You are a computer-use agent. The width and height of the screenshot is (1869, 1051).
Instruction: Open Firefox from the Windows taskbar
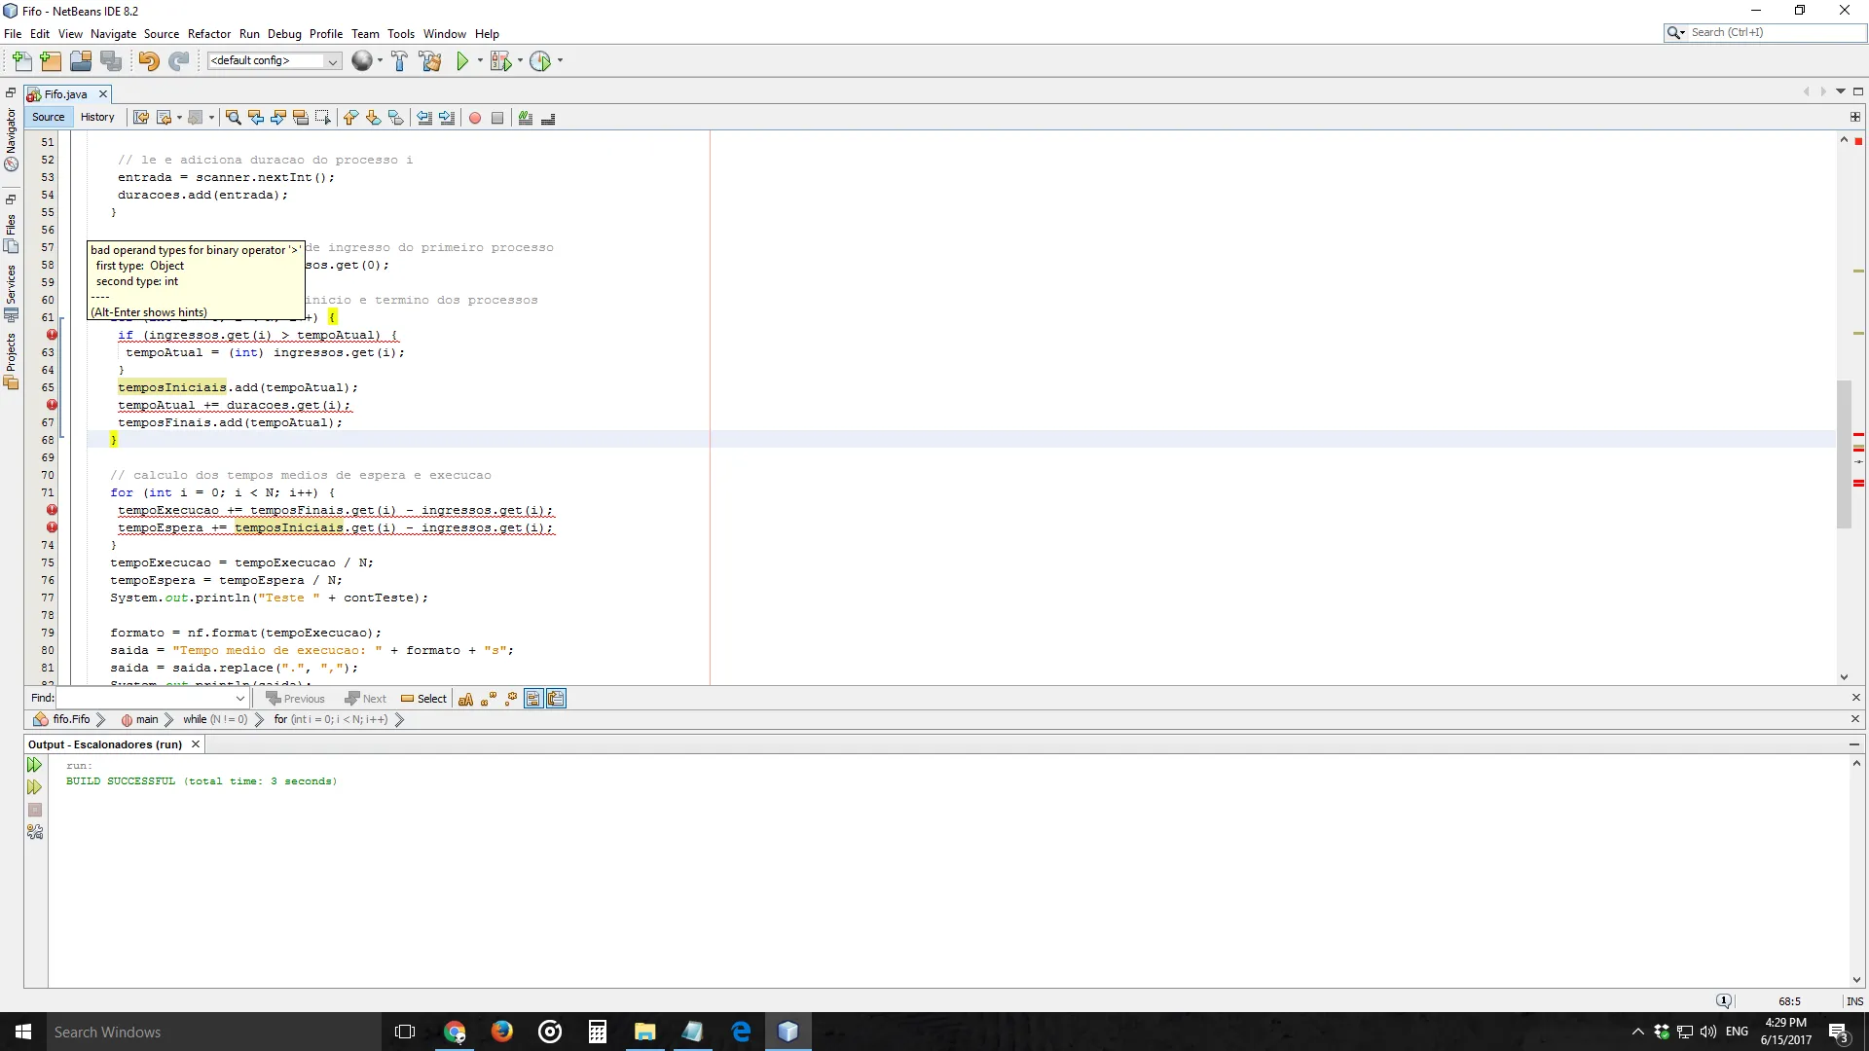click(x=502, y=1032)
